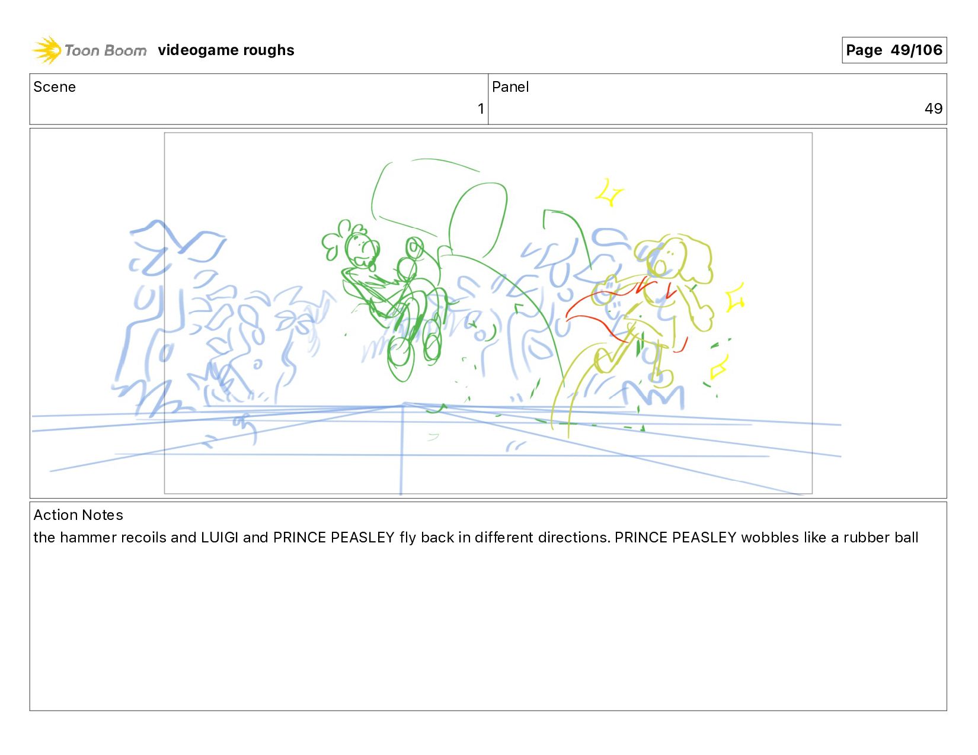Click the upper yellow sparkle above Peasley
The image size is (978, 755).
tap(609, 192)
